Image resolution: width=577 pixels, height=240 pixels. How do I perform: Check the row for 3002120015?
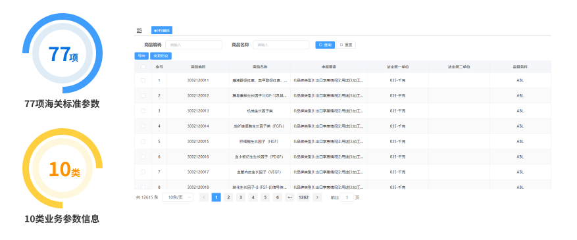(143, 141)
